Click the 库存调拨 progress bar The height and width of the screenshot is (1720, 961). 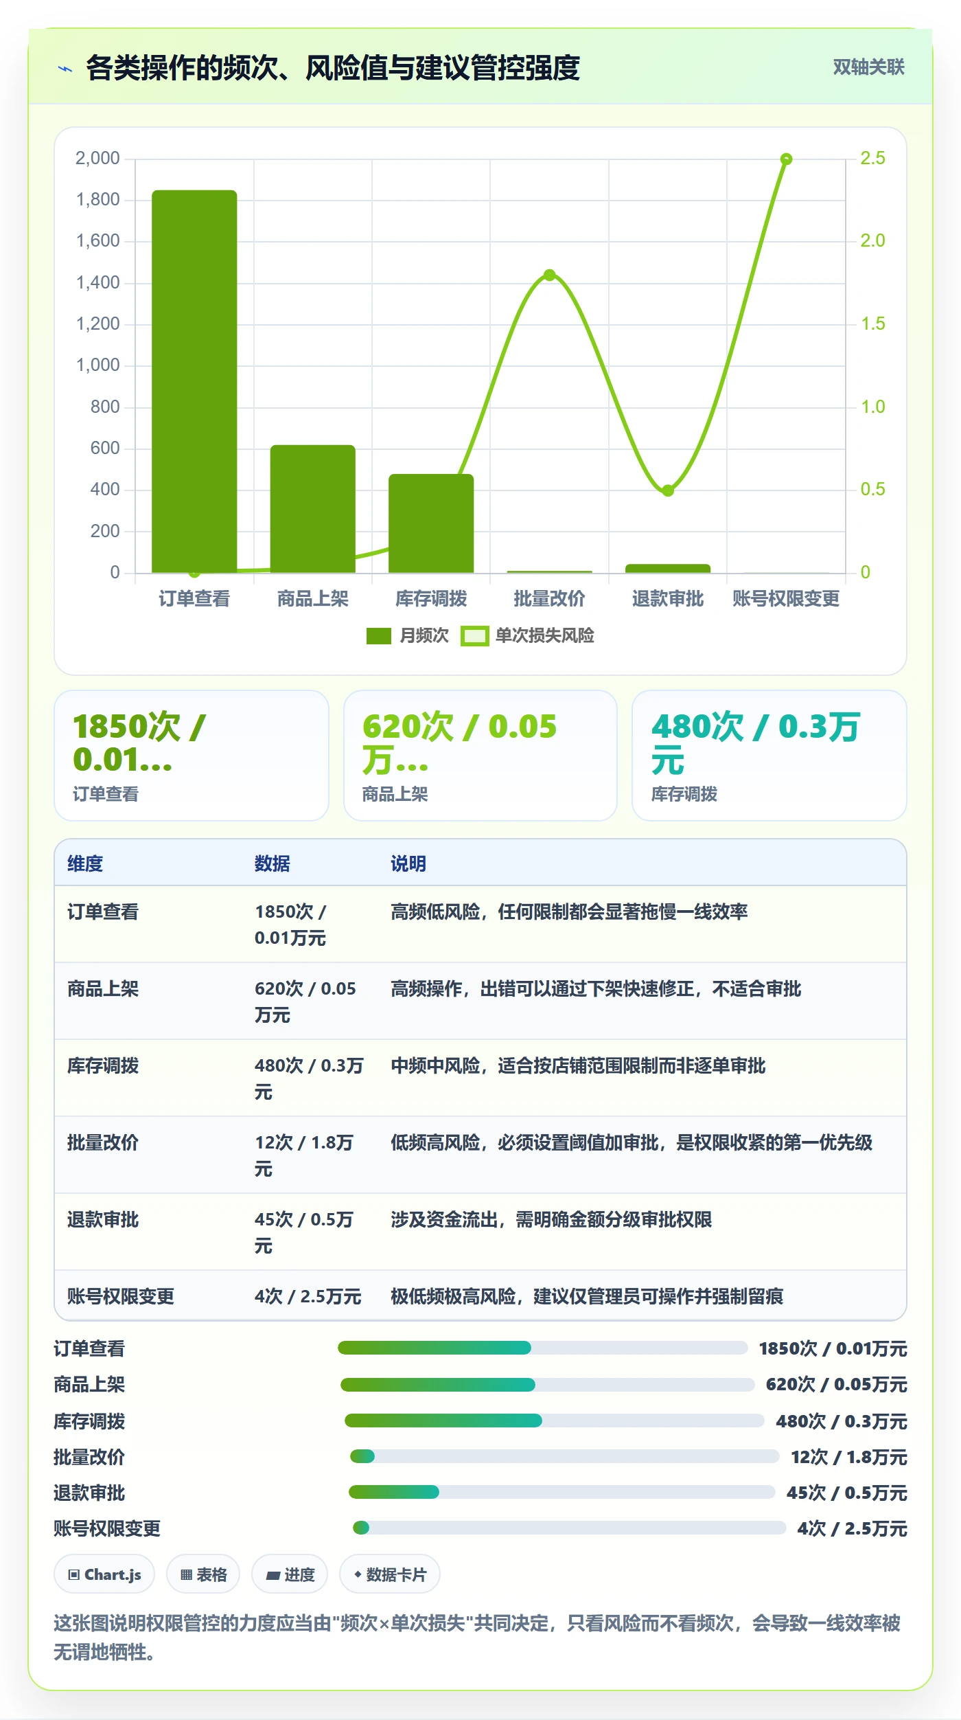click(x=555, y=1420)
